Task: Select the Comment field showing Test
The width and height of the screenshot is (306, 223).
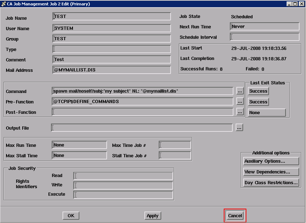Action: click(x=111, y=59)
